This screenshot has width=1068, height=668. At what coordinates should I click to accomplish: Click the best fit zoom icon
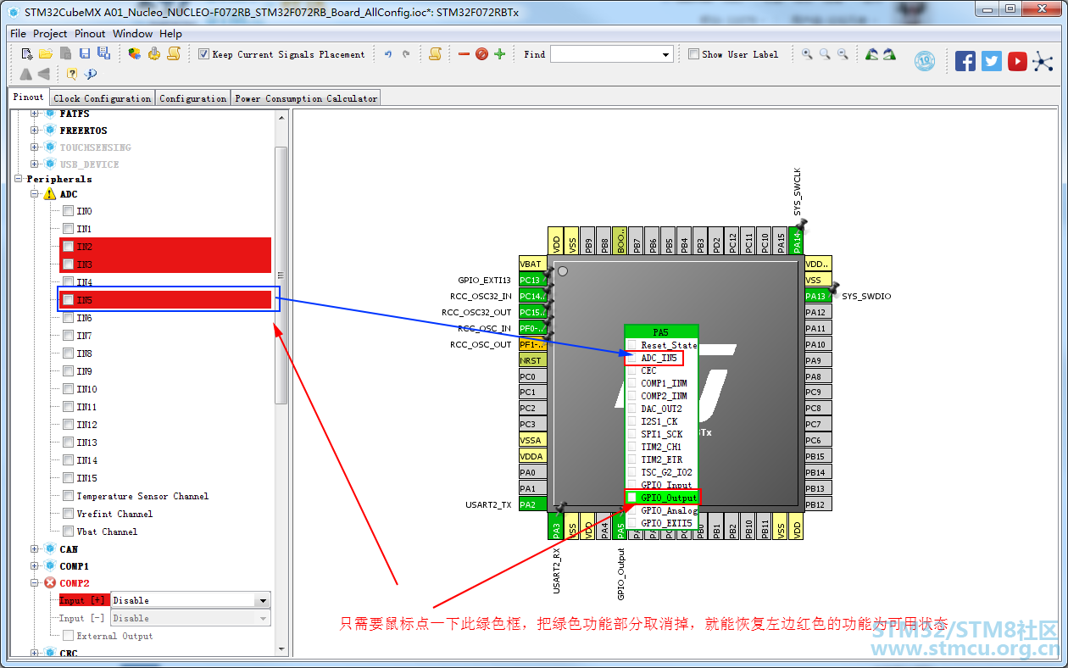[x=825, y=53]
